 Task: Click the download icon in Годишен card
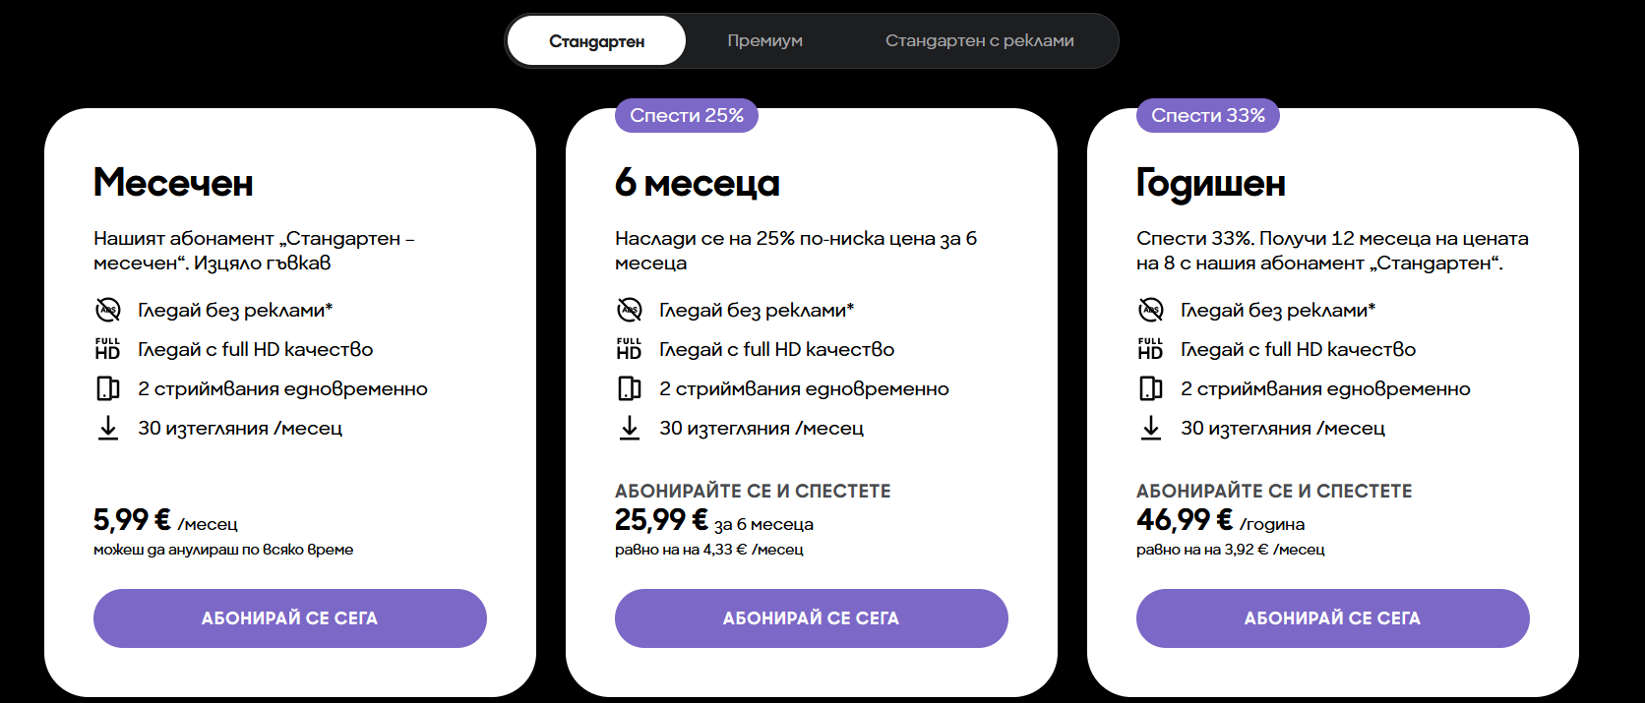(1150, 428)
